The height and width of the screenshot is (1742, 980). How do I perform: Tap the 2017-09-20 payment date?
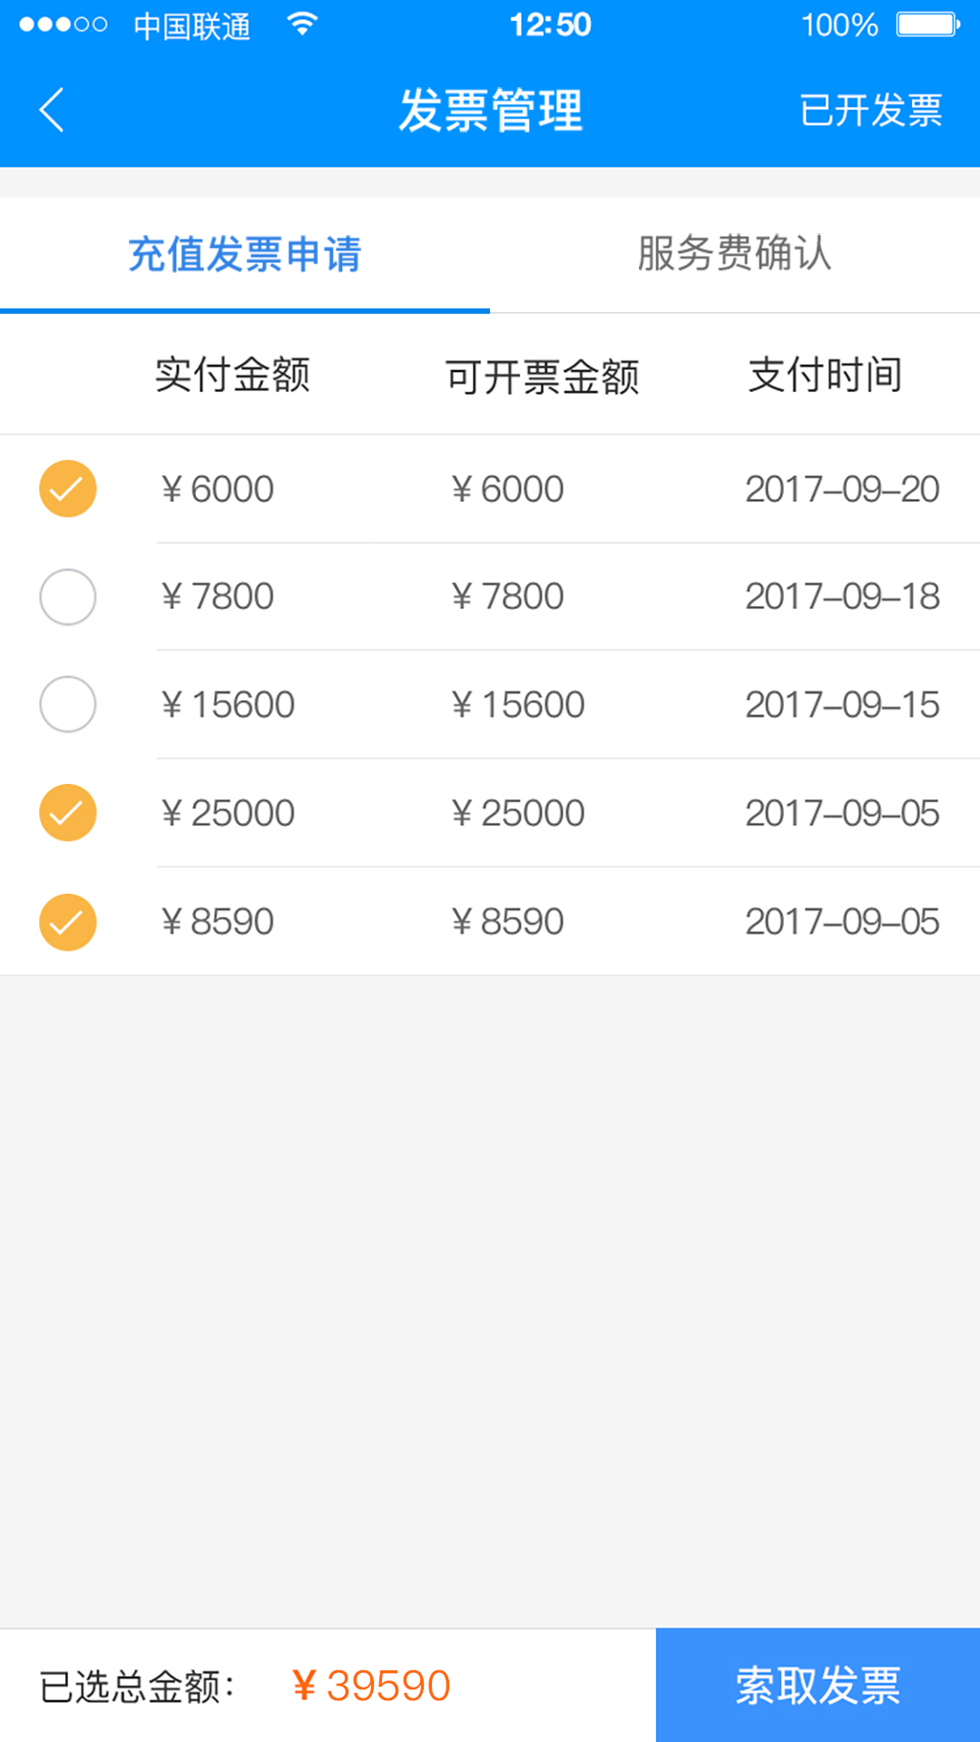click(x=842, y=490)
